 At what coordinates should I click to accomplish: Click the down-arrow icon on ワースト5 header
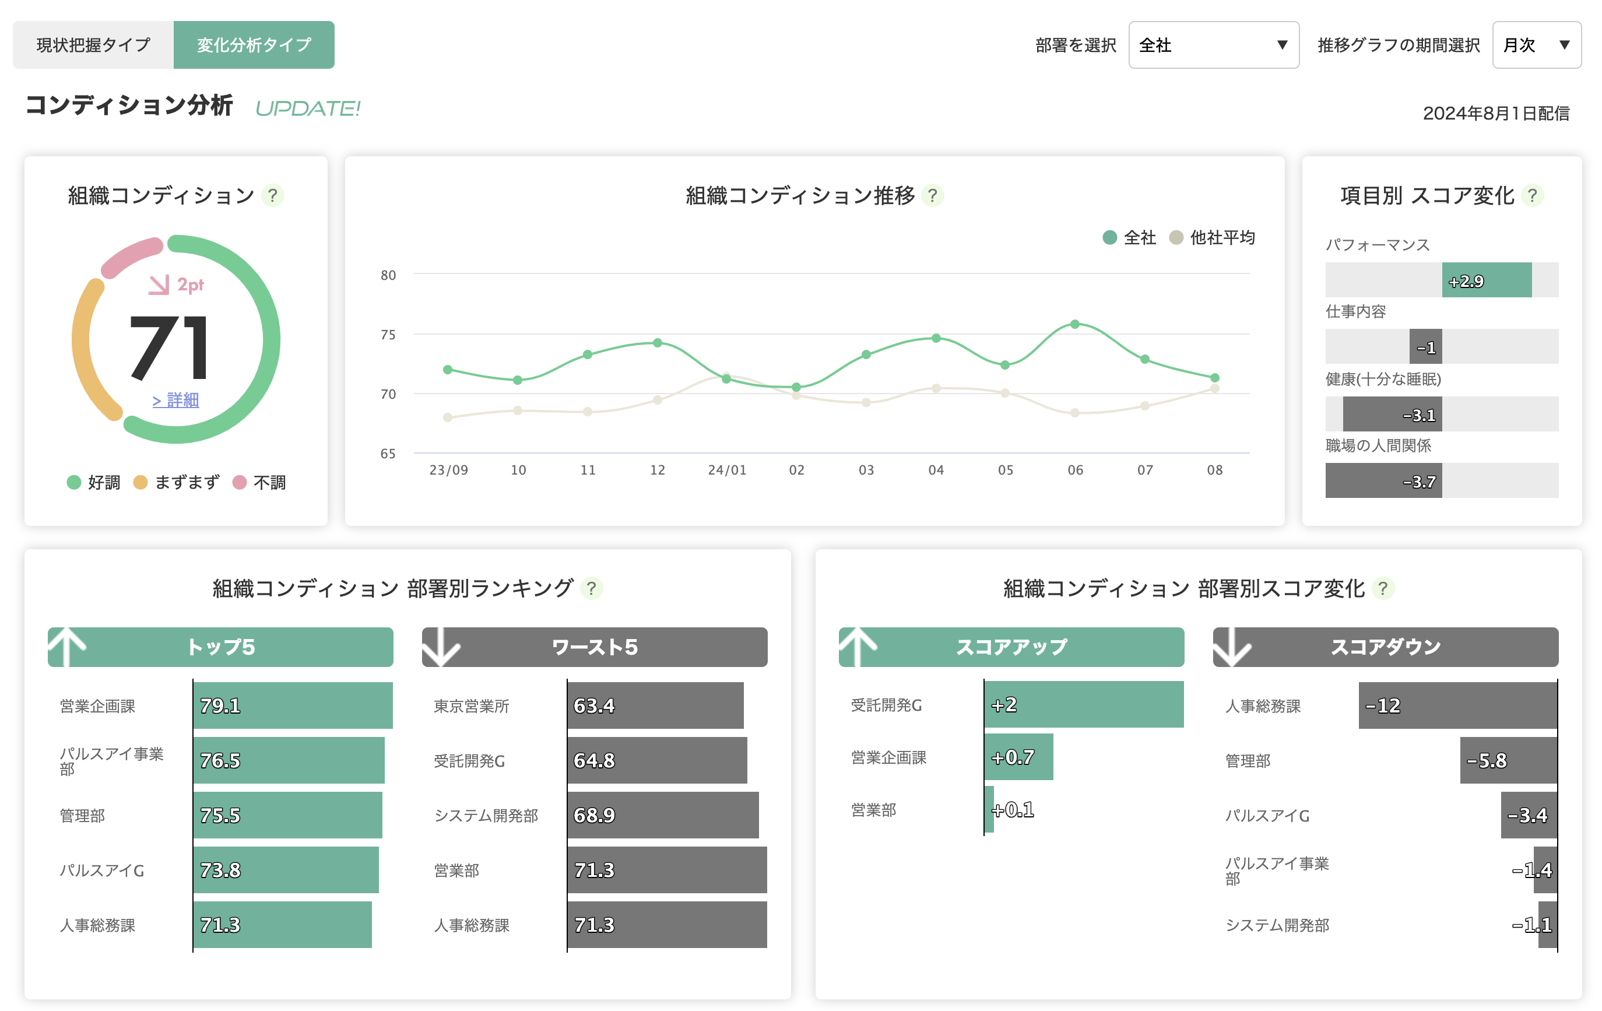(441, 646)
